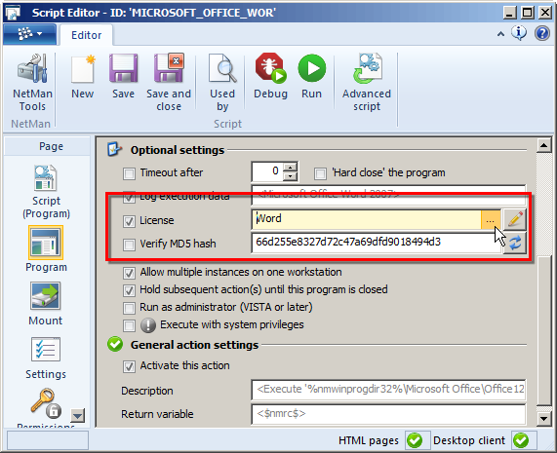The image size is (557, 453).
Task: Toggle Hold subsequent action(s) checkbox
Action: [x=129, y=290]
